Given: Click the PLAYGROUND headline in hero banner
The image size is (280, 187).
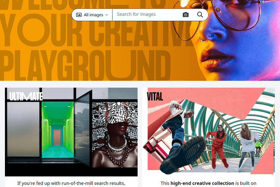Looking at the screenshot, I should [x=85, y=65].
